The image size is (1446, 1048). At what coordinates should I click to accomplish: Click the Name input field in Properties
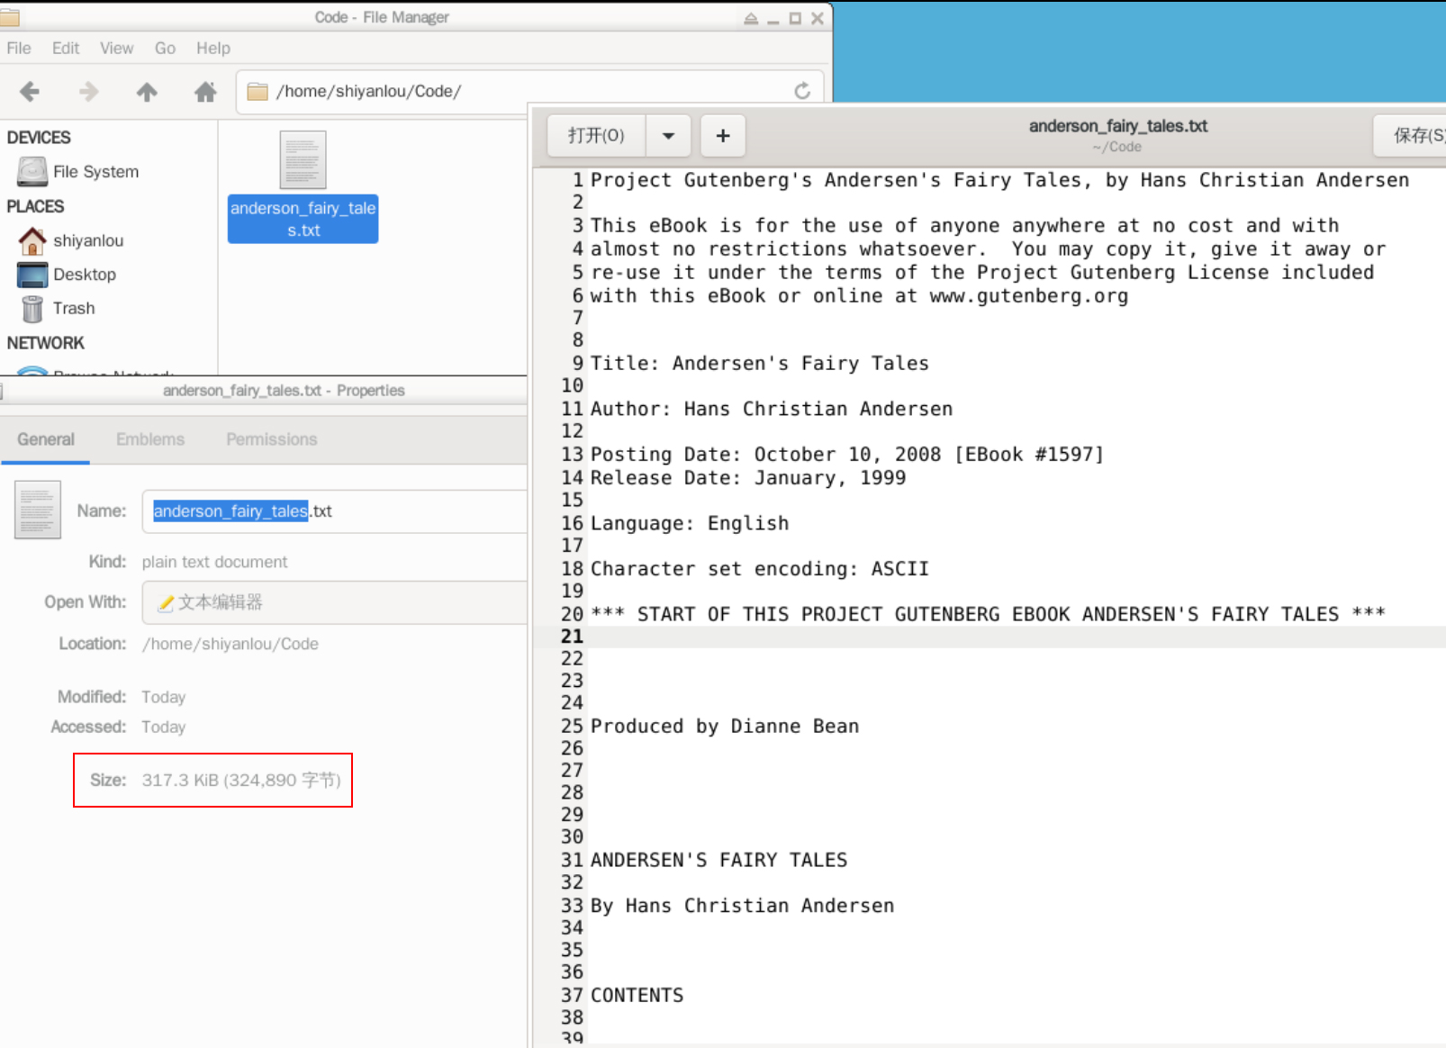point(334,511)
